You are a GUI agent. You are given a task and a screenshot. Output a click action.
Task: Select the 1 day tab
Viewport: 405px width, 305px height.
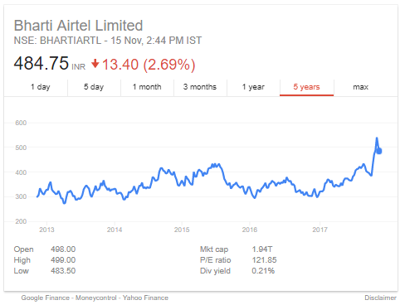click(x=41, y=87)
